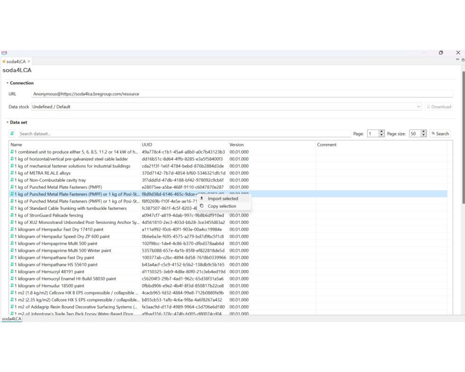Click into the Search dataset field
Screen dimensions: 465x372
pyautogui.click(x=180, y=134)
